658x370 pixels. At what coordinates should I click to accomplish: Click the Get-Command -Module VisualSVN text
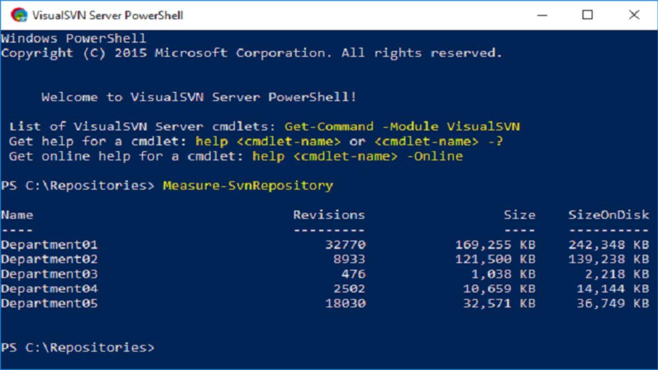pos(402,127)
